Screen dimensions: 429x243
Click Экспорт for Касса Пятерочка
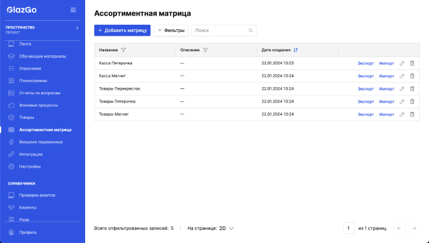tap(366, 64)
